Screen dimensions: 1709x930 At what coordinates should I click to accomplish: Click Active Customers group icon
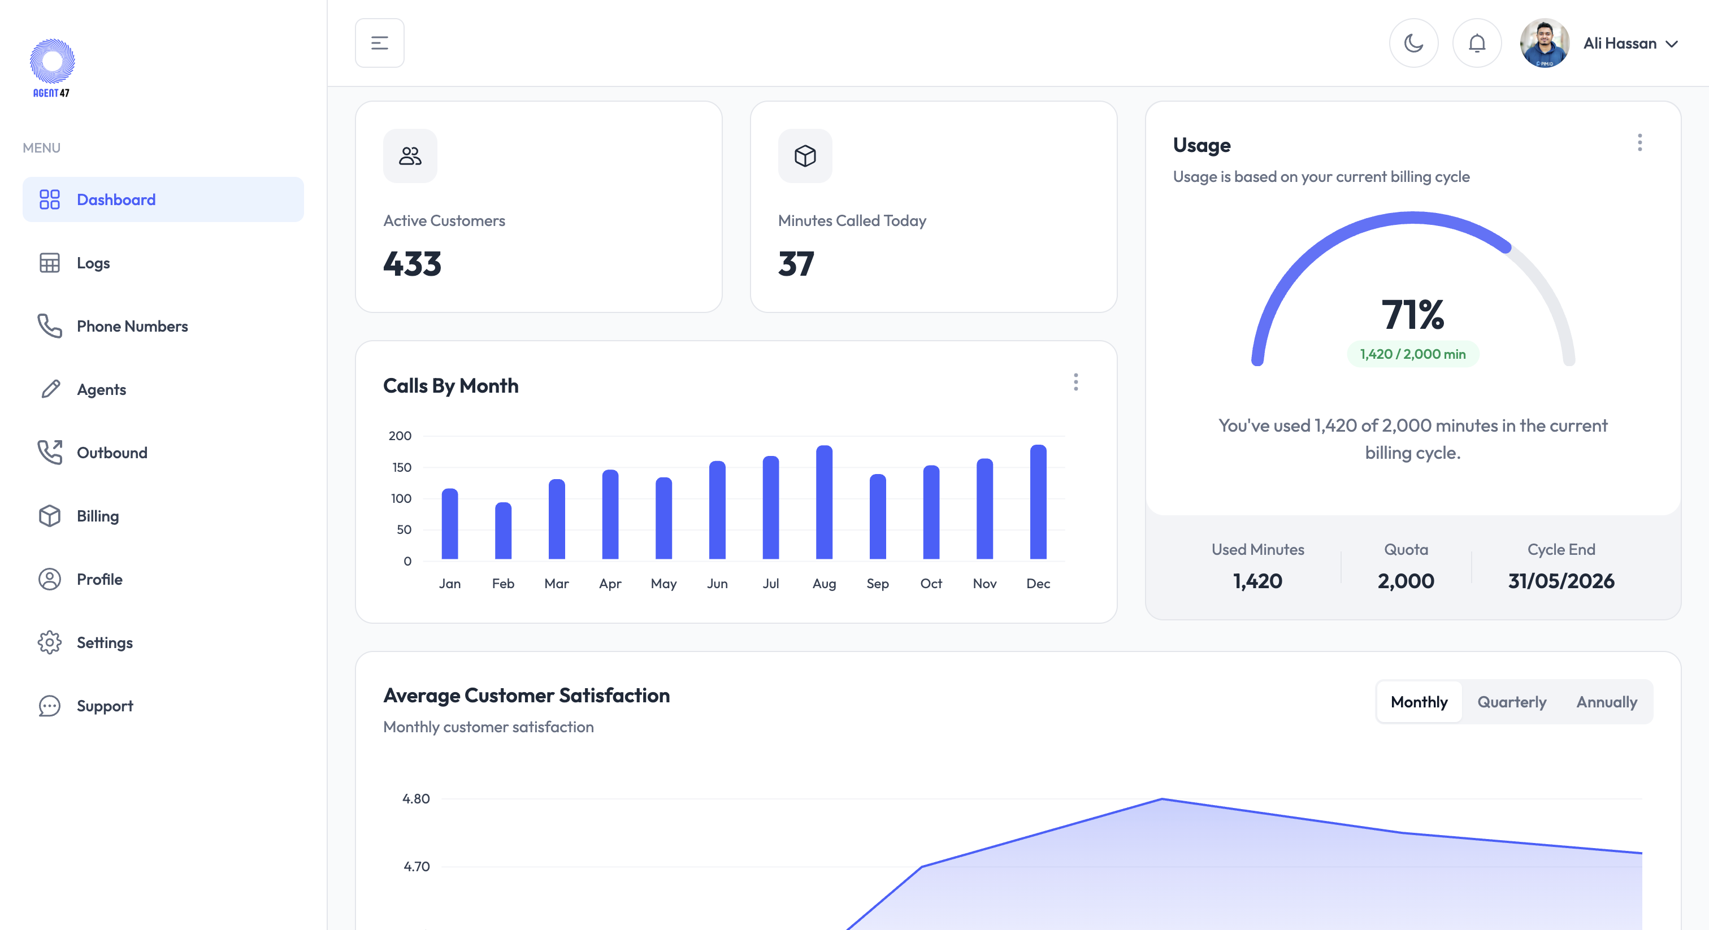(x=410, y=156)
